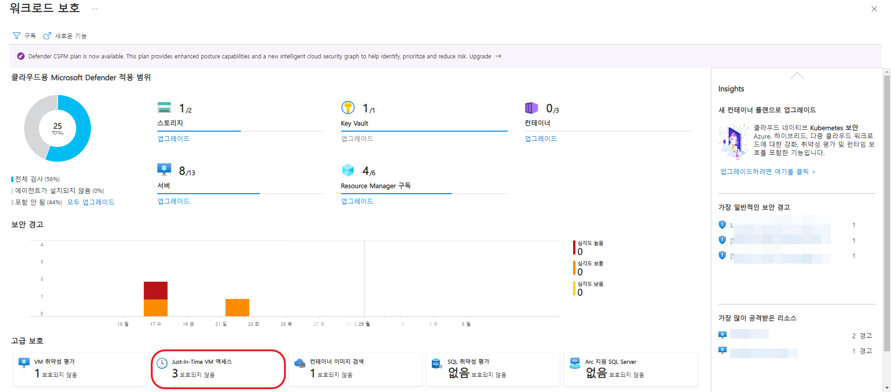
Task: Click second security alert shield icon
Action: pyautogui.click(x=722, y=240)
